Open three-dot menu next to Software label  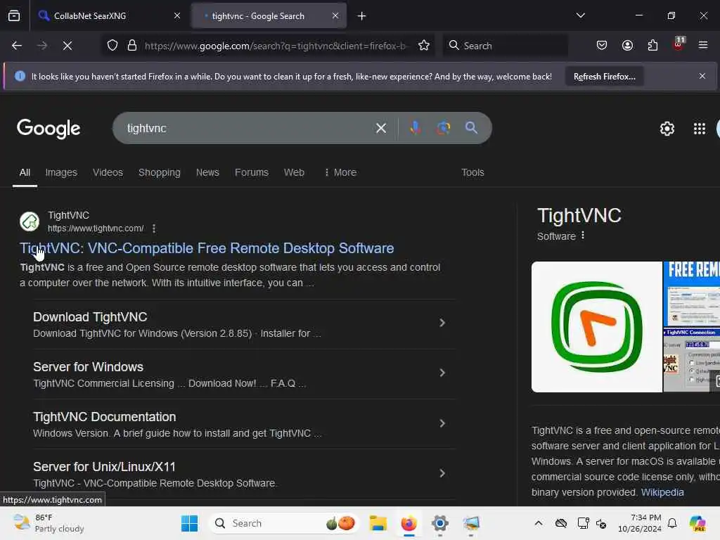tap(583, 236)
